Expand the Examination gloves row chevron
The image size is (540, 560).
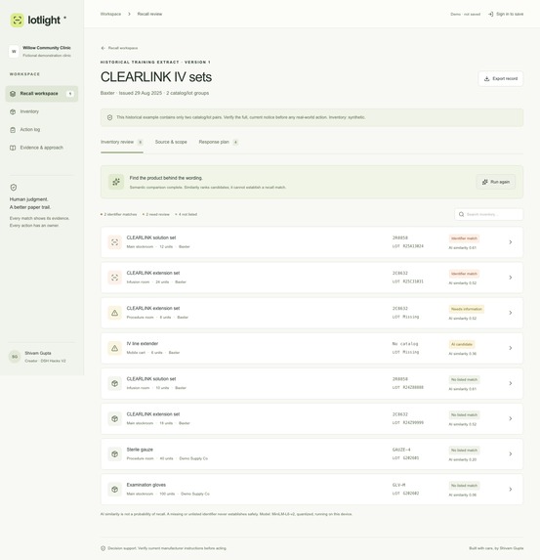(x=511, y=490)
